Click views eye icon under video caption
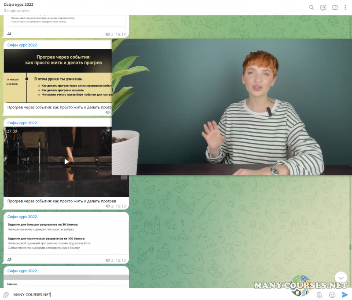 108,206
